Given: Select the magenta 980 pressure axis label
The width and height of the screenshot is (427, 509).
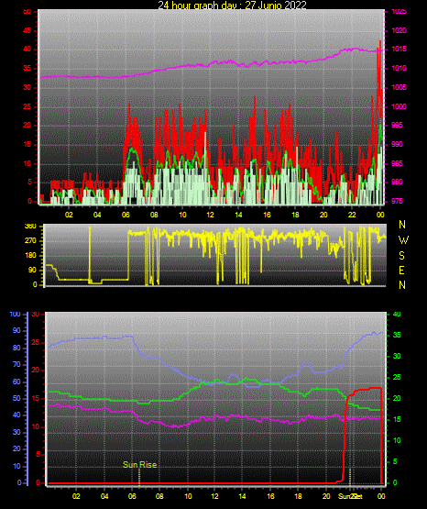Looking at the screenshot, I should [398, 183].
